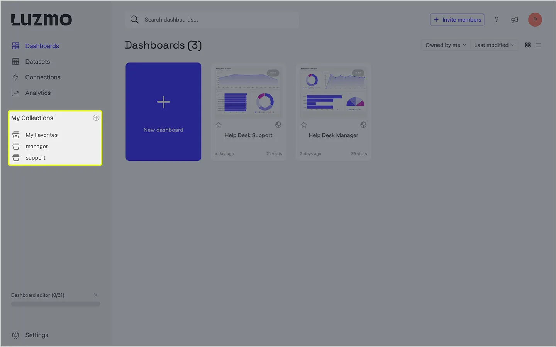Add a new collection with plus icon
Screen dimensions: 556x347
[96, 118]
